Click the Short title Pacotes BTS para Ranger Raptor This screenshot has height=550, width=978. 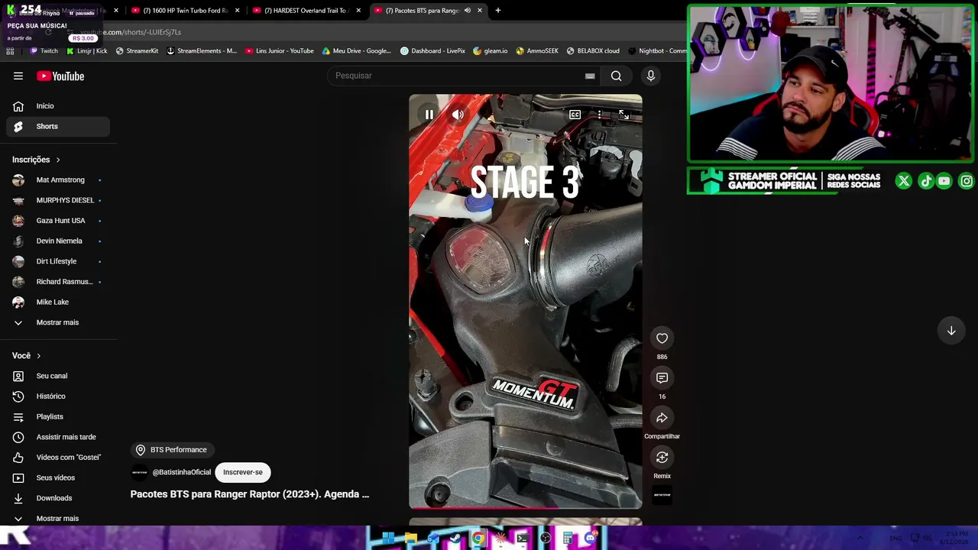(x=250, y=494)
